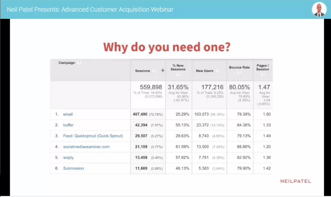Click socialmediaexaminer bounce rate 88.86%
The image size is (331, 197).
[x=243, y=147]
